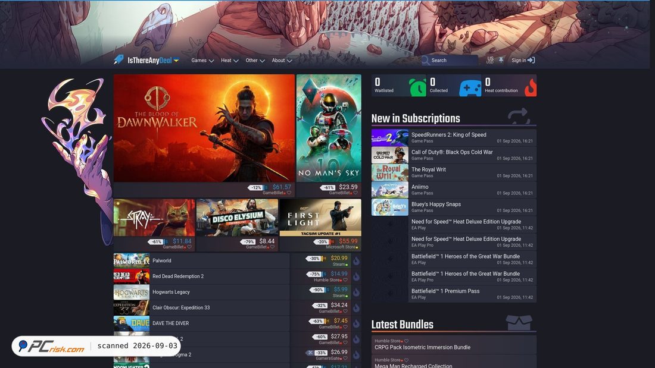Click the box icon beside Latest Bundles

click(x=519, y=323)
